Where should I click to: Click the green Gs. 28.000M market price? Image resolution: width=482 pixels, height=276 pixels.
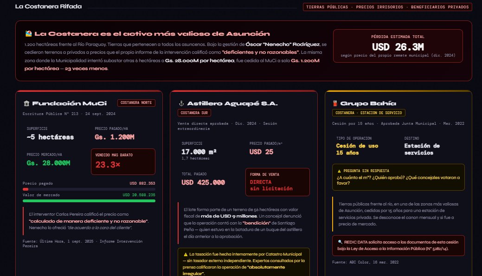tap(48, 163)
